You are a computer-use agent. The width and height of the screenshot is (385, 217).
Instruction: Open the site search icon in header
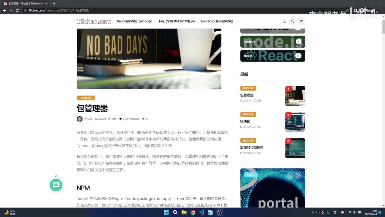(x=292, y=21)
